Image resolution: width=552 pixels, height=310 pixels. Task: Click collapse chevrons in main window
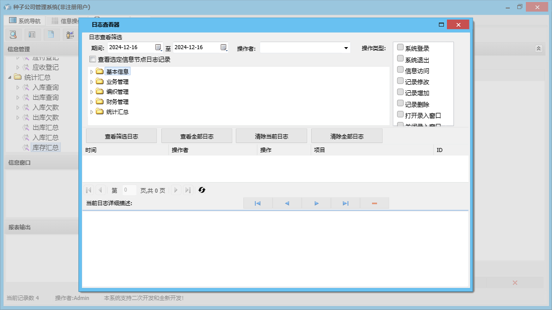coord(538,49)
